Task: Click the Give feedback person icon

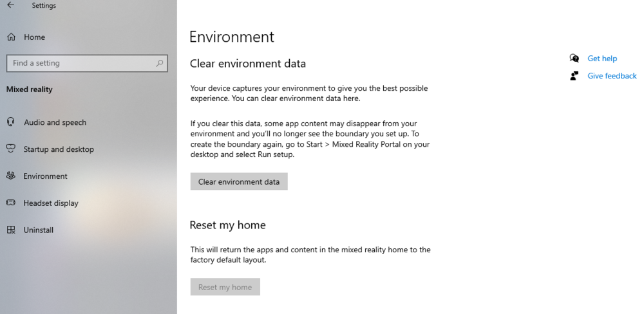Action: tap(574, 76)
